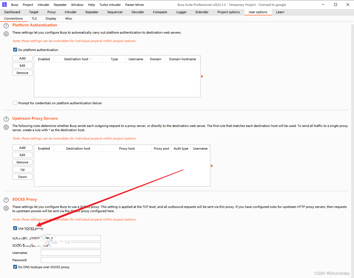Open help icon for SOCKS Proxy
Image resolution: width=354 pixels, height=278 pixels.
click(x=6, y=200)
